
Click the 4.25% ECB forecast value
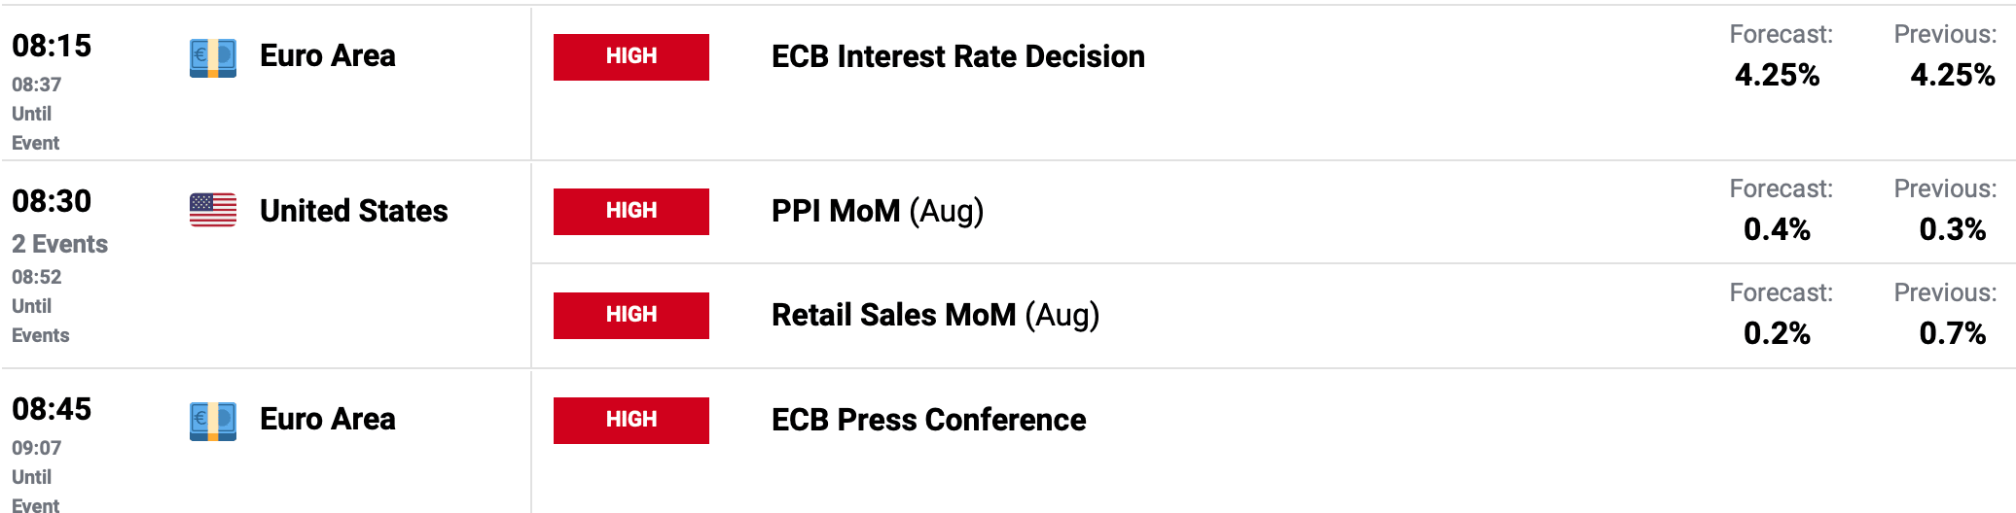pos(1777,75)
